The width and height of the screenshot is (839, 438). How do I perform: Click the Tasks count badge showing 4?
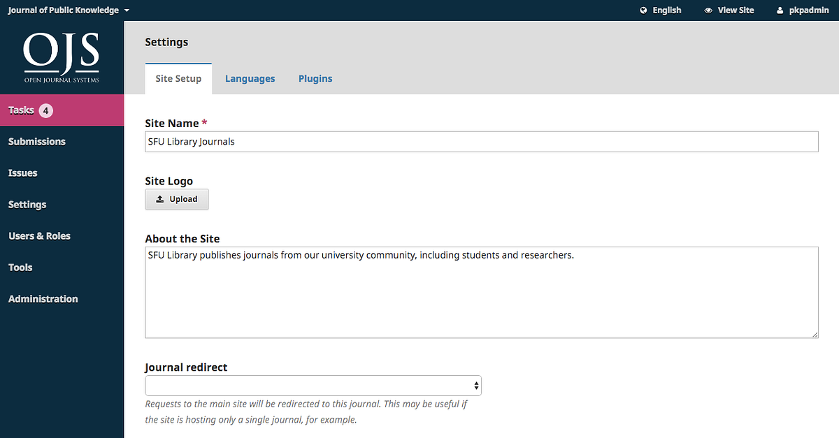[46, 110]
